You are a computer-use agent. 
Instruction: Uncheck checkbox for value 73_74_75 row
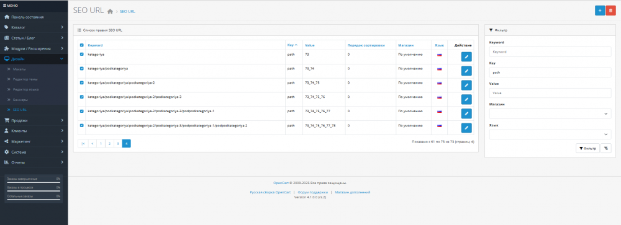tap(82, 82)
